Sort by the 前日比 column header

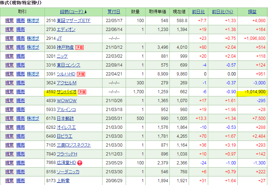pos(198,12)
